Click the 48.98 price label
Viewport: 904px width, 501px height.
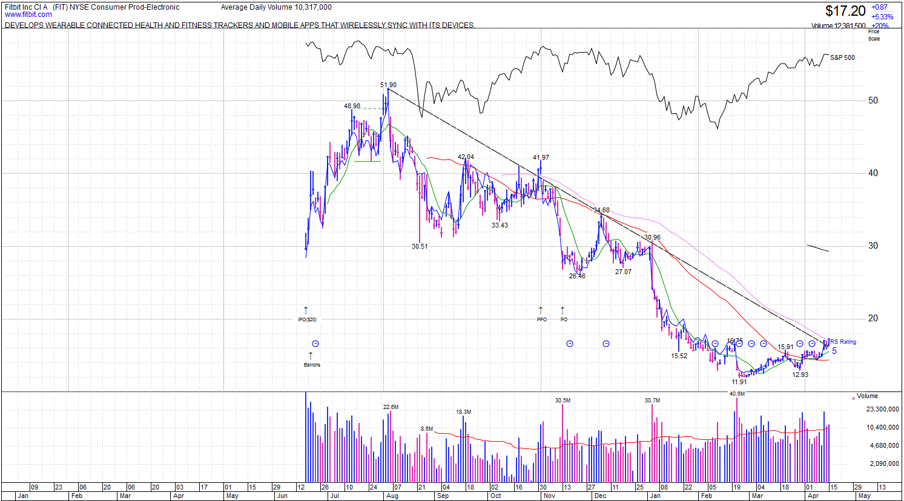[352, 106]
